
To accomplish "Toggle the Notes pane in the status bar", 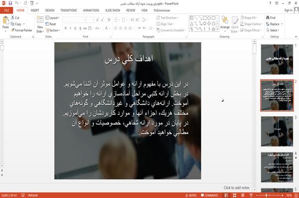I will (191, 196).
